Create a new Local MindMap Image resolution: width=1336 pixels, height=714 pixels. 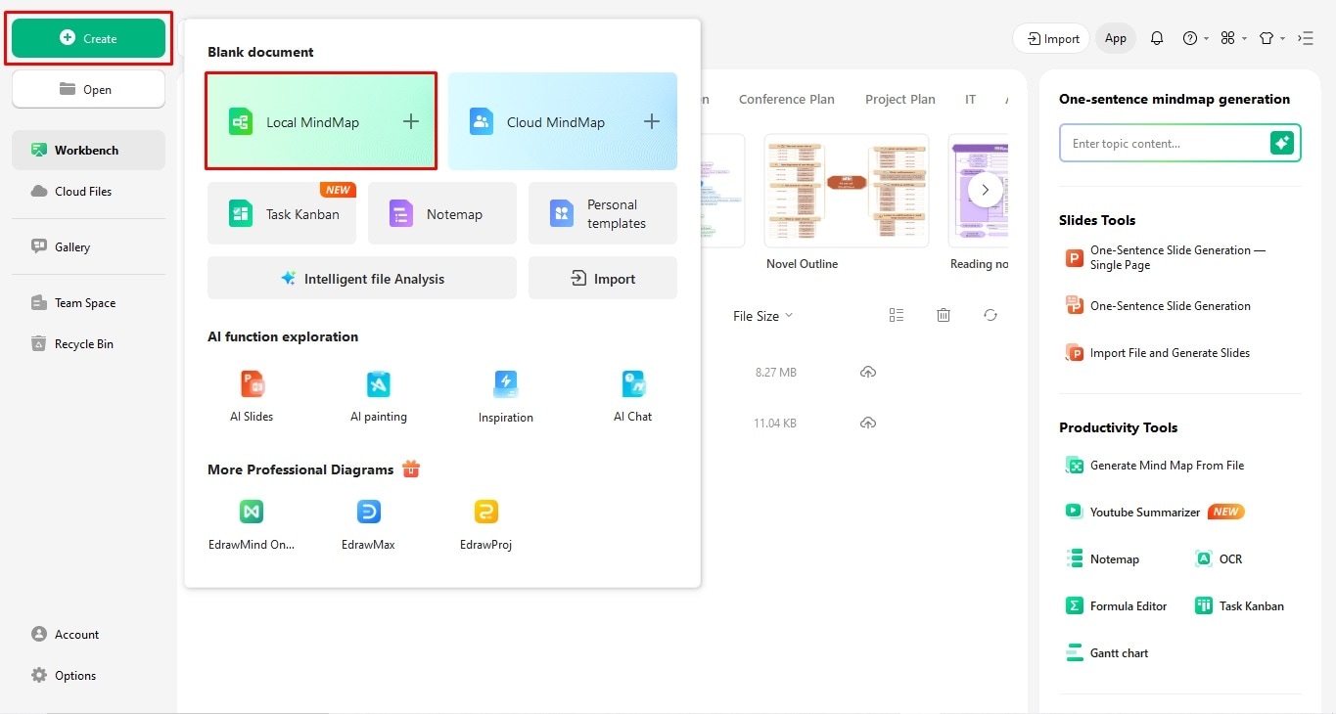coord(321,121)
